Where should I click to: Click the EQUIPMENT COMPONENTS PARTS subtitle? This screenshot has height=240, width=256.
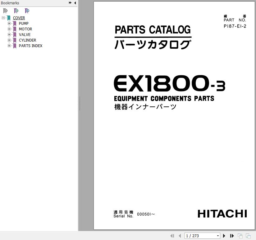tap(164, 99)
